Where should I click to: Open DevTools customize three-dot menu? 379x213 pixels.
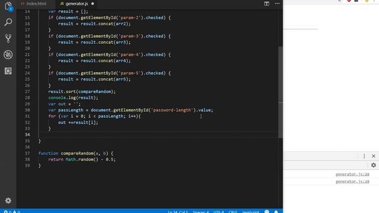[x=364, y=156]
